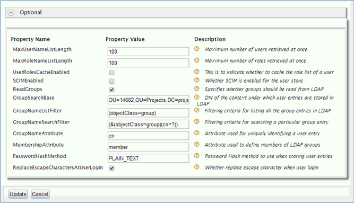Viewport: 354px width, 203px height.
Task: Click the PasswordHashMethod PLAIN_TEXT field
Action: (x=148, y=158)
